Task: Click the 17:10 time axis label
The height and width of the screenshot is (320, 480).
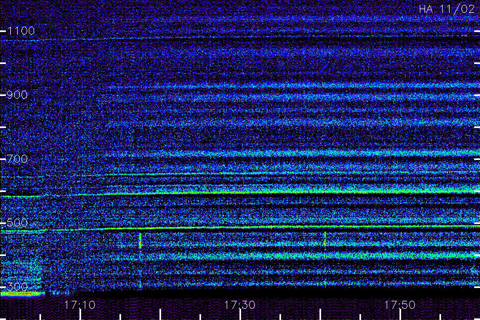Action: 80,305
